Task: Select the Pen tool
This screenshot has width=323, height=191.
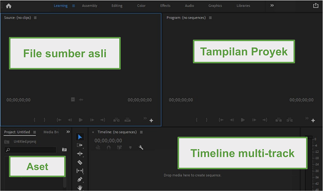Action: click(x=80, y=180)
